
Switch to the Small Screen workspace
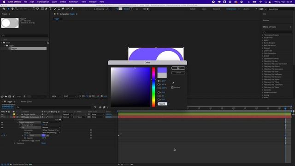(231, 9)
